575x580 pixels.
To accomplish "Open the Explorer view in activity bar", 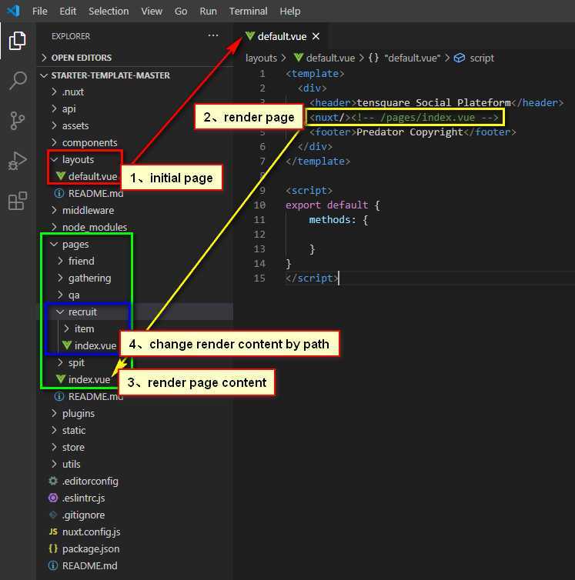I will coord(17,40).
